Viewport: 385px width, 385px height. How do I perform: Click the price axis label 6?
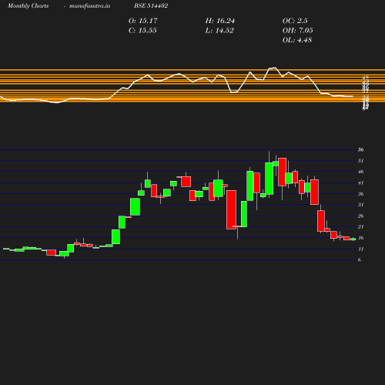[360, 260]
